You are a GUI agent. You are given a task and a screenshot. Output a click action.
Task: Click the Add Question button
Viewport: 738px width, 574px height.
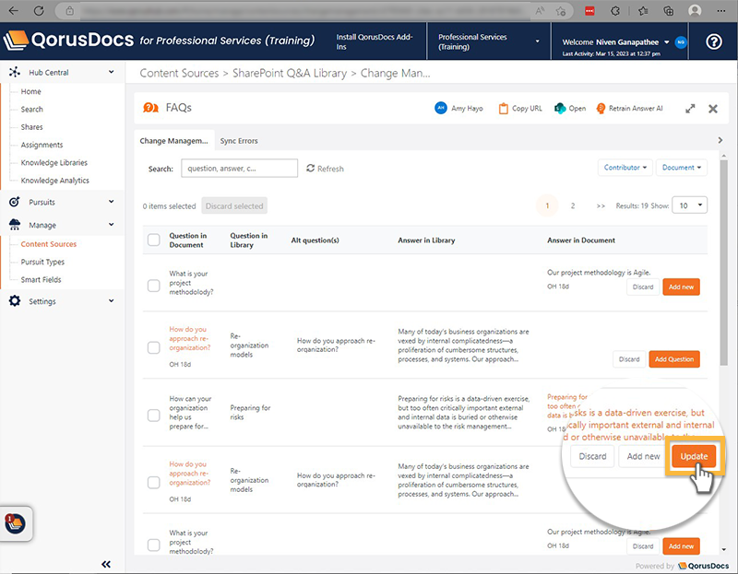[674, 359]
